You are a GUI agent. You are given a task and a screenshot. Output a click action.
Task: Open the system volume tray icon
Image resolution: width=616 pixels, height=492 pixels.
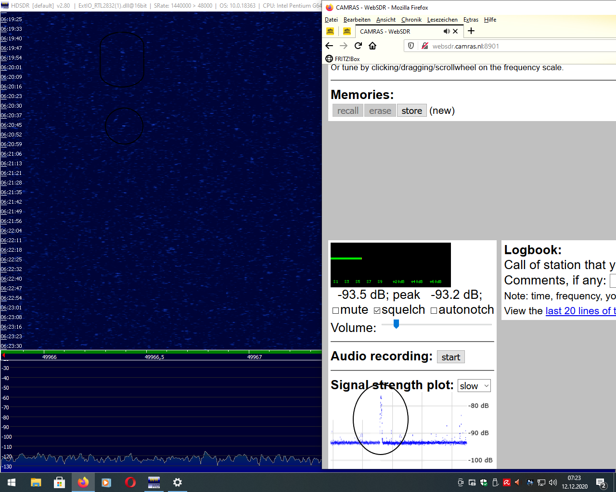click(553, 482)
